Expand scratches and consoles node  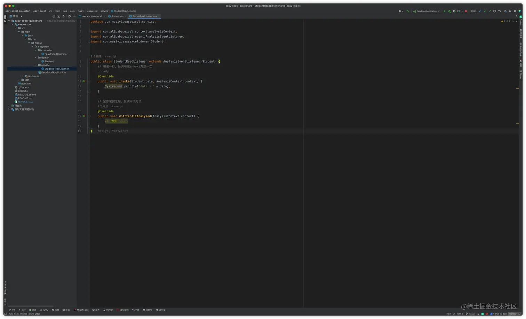9,109
